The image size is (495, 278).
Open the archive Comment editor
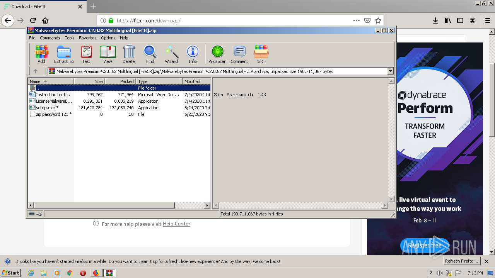(x=239, y=54)
